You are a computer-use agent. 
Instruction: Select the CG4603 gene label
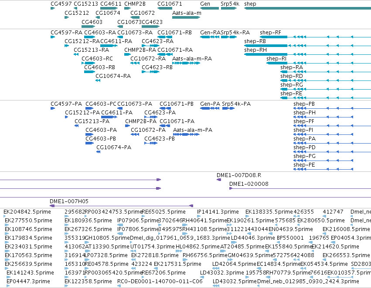tap(92, 22)
